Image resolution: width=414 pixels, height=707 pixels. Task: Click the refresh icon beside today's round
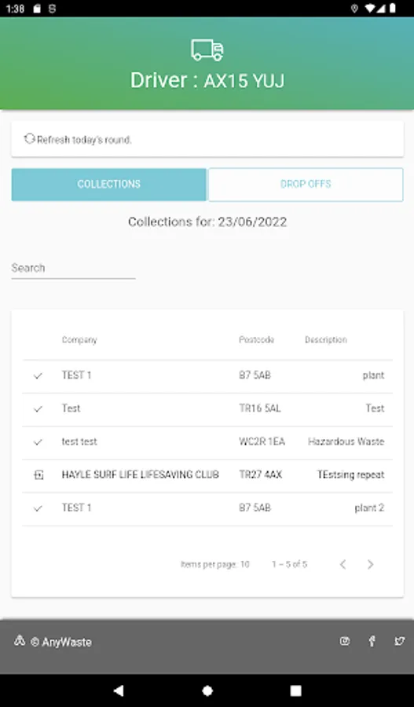29,139
